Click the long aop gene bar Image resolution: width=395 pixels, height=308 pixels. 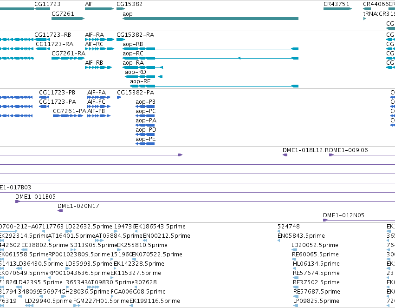pyautogui.click(x=210, y=19)
